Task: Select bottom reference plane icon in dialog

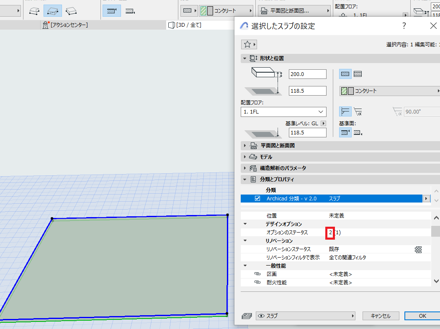Action: point(358,132)
